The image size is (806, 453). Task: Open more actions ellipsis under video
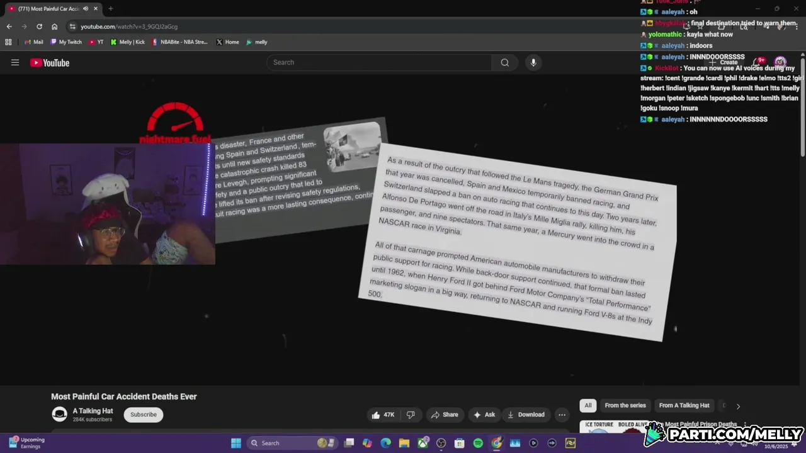click(x=562, y=415)
